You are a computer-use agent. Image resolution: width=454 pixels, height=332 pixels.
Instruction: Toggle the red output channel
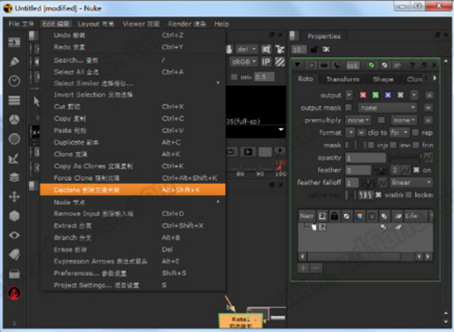363,95
